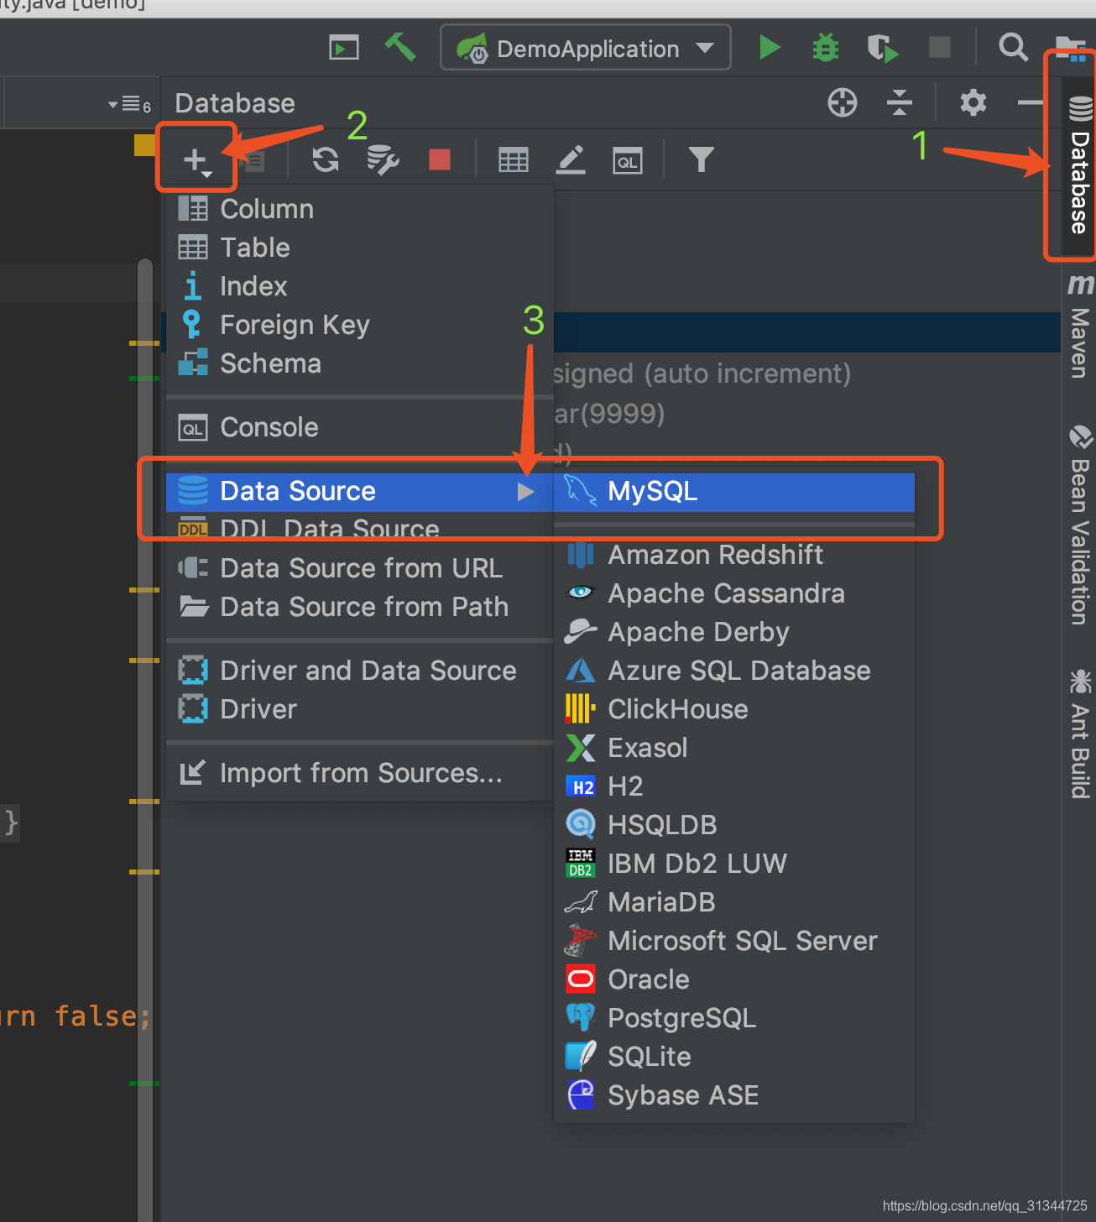Choose Driver and Data Source
This screenshot has width=1096, height=1222.
(360, 671)
